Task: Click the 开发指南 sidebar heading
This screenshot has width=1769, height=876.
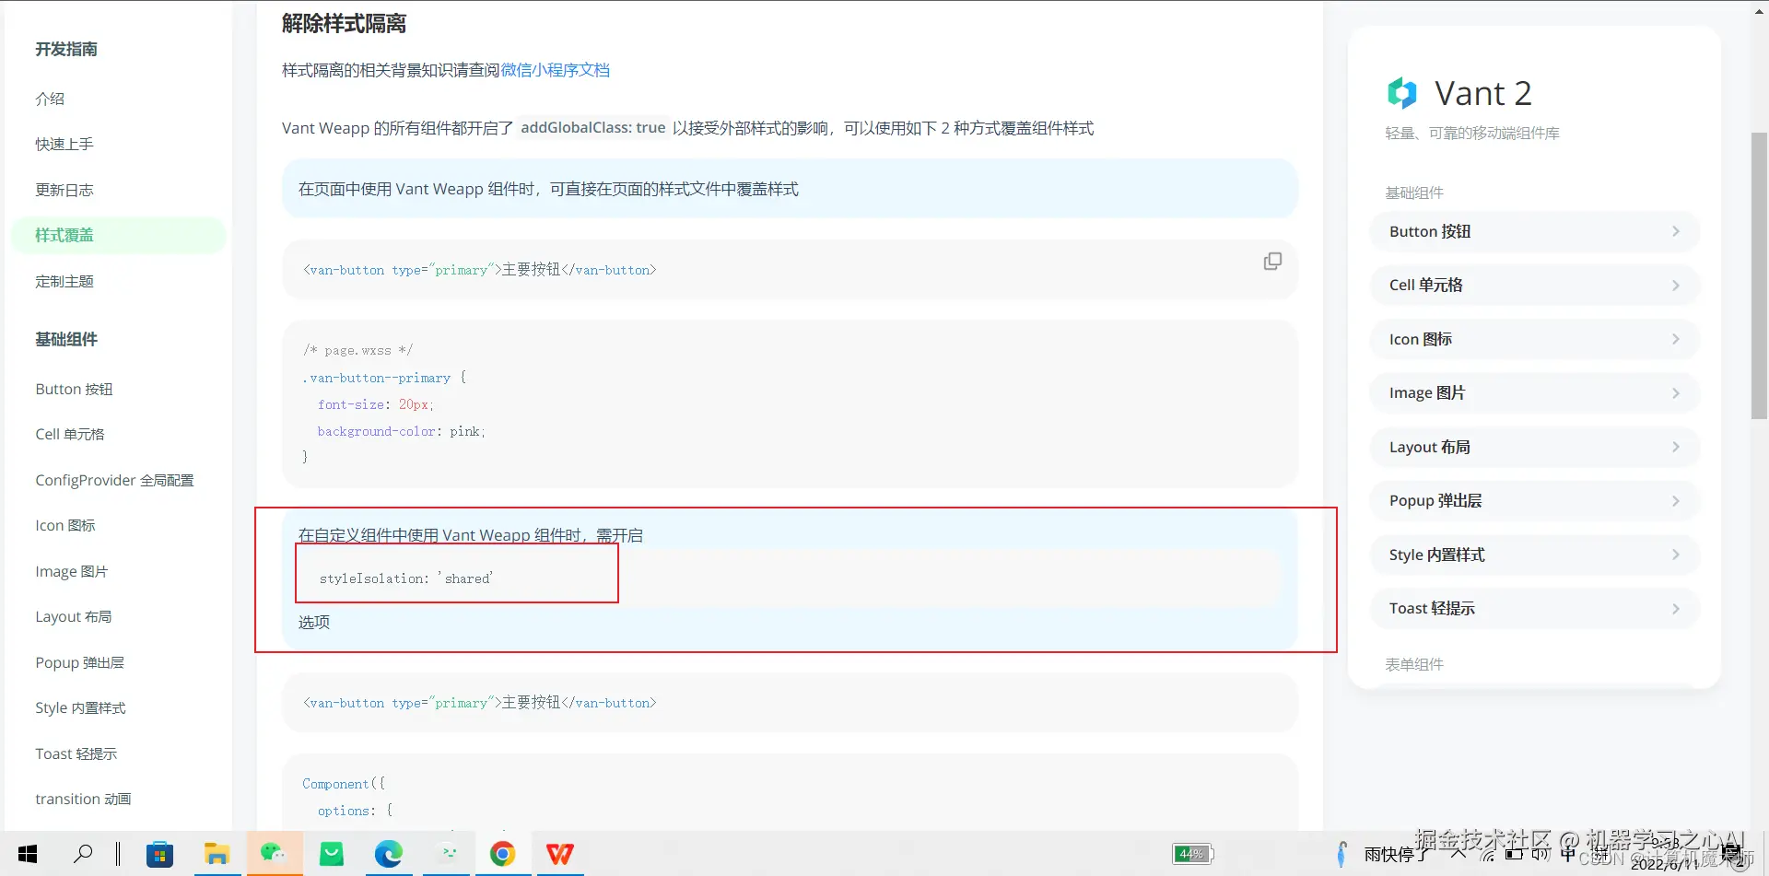Action: 66,49
